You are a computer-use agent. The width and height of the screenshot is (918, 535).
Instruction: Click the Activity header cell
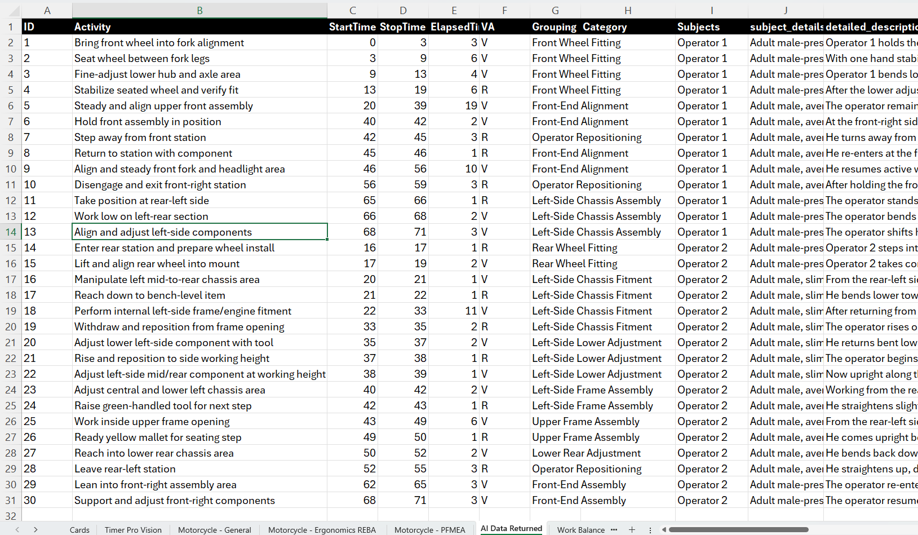click(199, 26)
